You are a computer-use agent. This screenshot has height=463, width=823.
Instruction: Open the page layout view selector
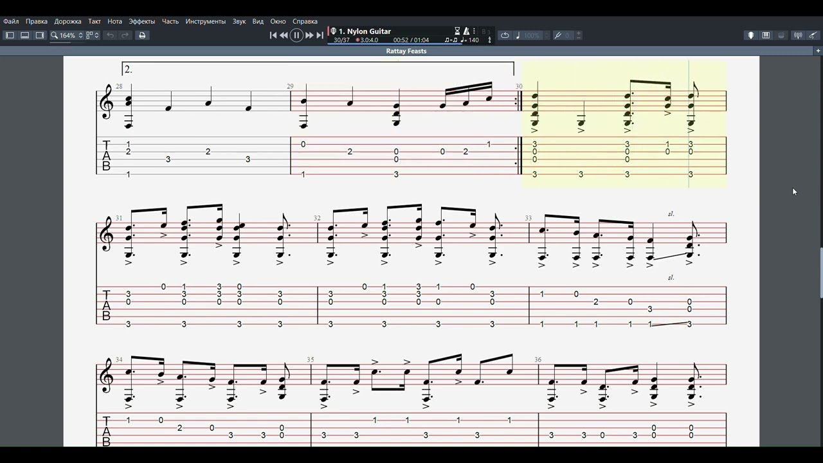point(93,35)
